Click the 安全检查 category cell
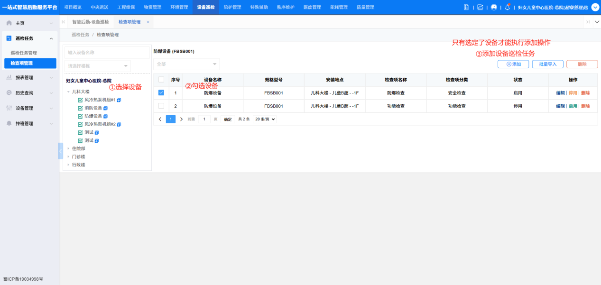The width and height of the screenshot is (601, 285). 457,93
